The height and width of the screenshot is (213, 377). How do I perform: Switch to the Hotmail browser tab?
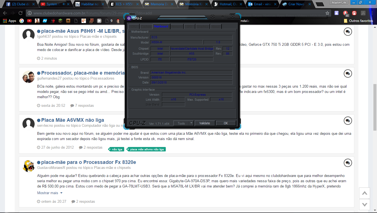pos(228,4)
